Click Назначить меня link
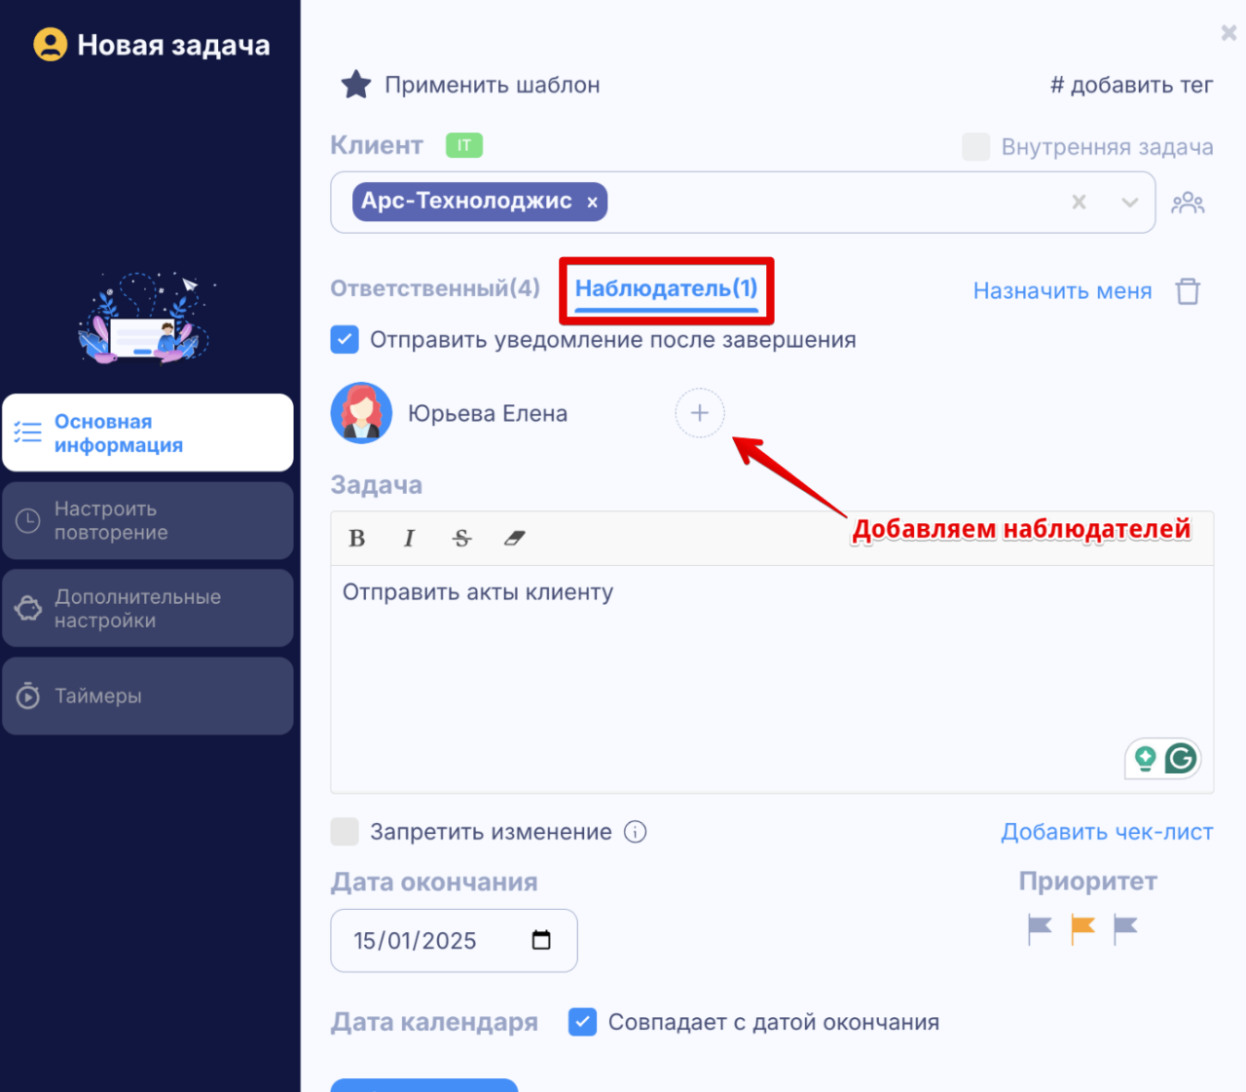This screenshot has width=1246, height=1092. point(1062,291)
